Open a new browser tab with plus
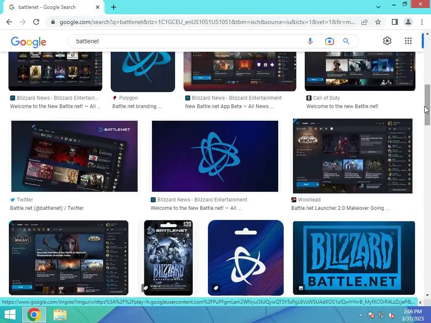Image resolution: width=431 pixels, height=323 pixels. click(114, 8)
